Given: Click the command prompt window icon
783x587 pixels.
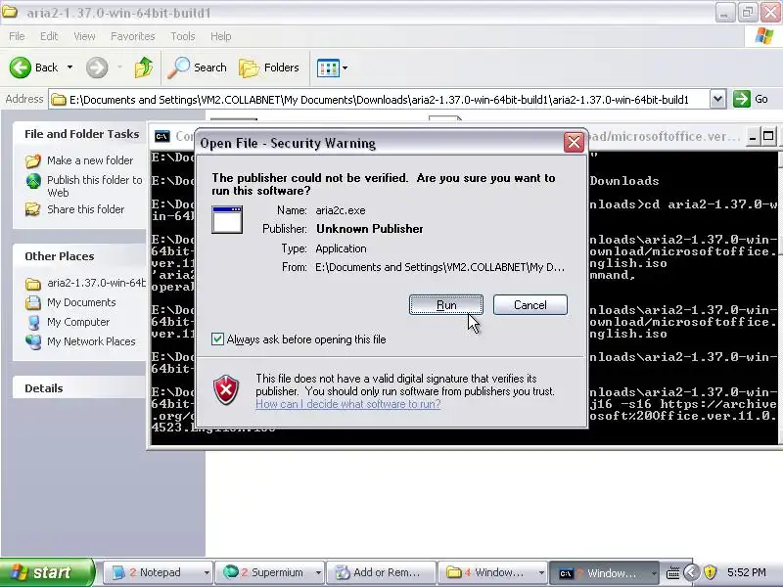Looking at the screenshot, I should tap(161, 136).
